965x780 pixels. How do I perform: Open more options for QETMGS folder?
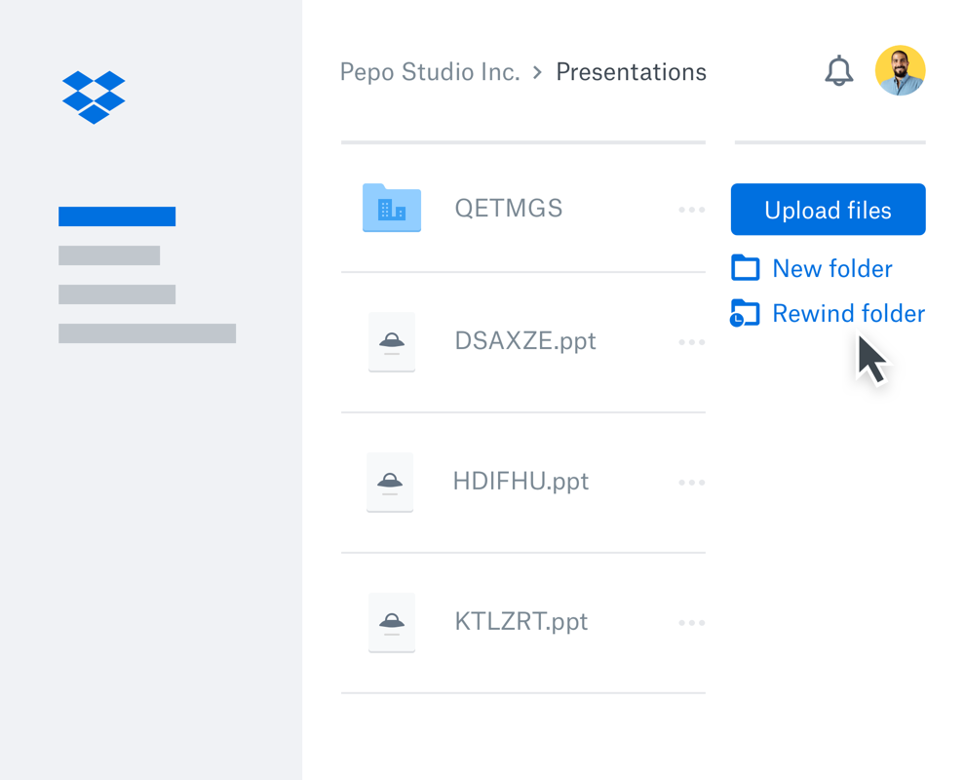pyautogui.click(x=691, y=210)
